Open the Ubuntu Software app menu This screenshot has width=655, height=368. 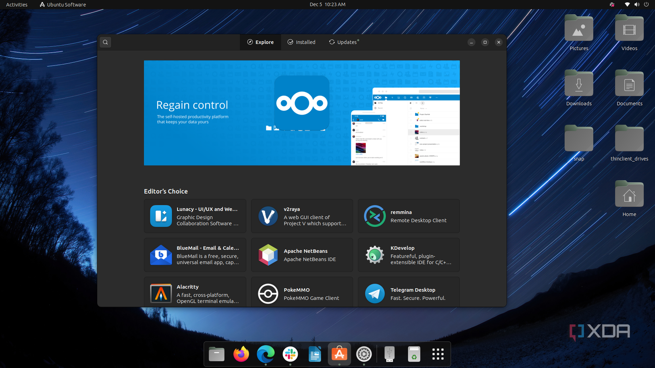[63, 4]
